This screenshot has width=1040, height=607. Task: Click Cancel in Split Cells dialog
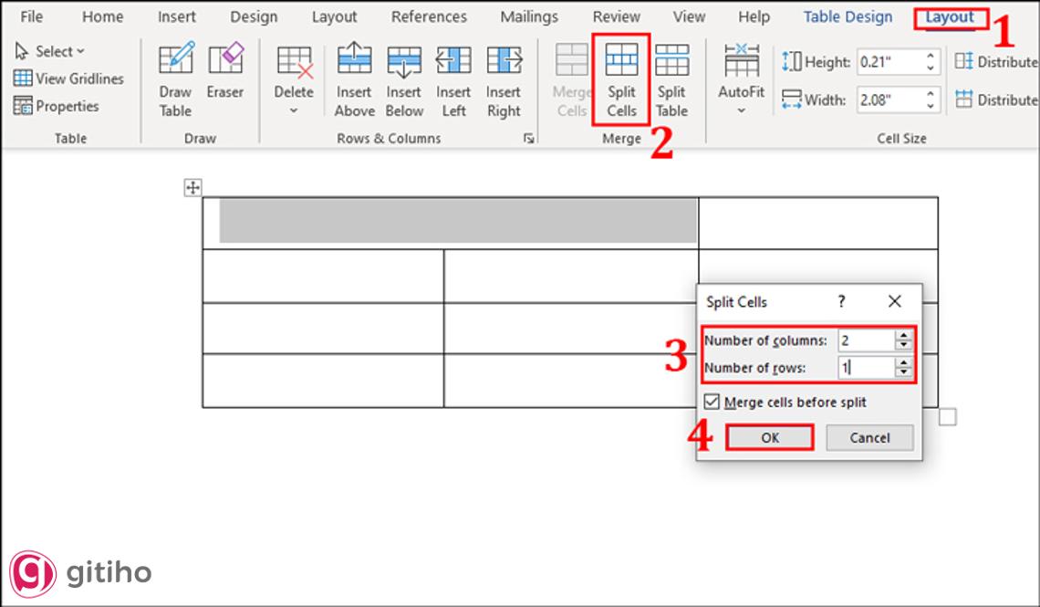[869, 438]
